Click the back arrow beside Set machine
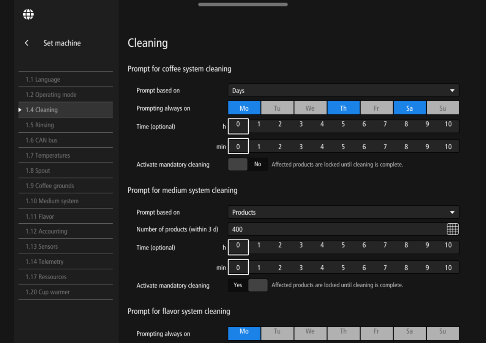The width and height of the screenshot is (486, 343). coord(27,43)
